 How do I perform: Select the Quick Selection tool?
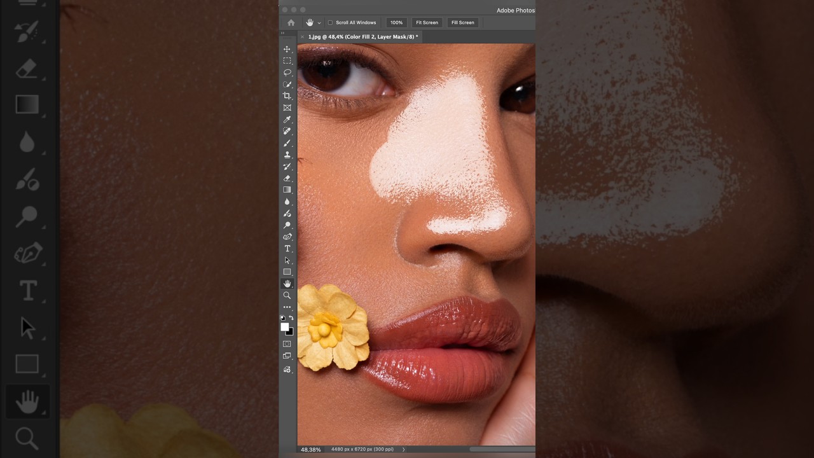coord(287,84)
